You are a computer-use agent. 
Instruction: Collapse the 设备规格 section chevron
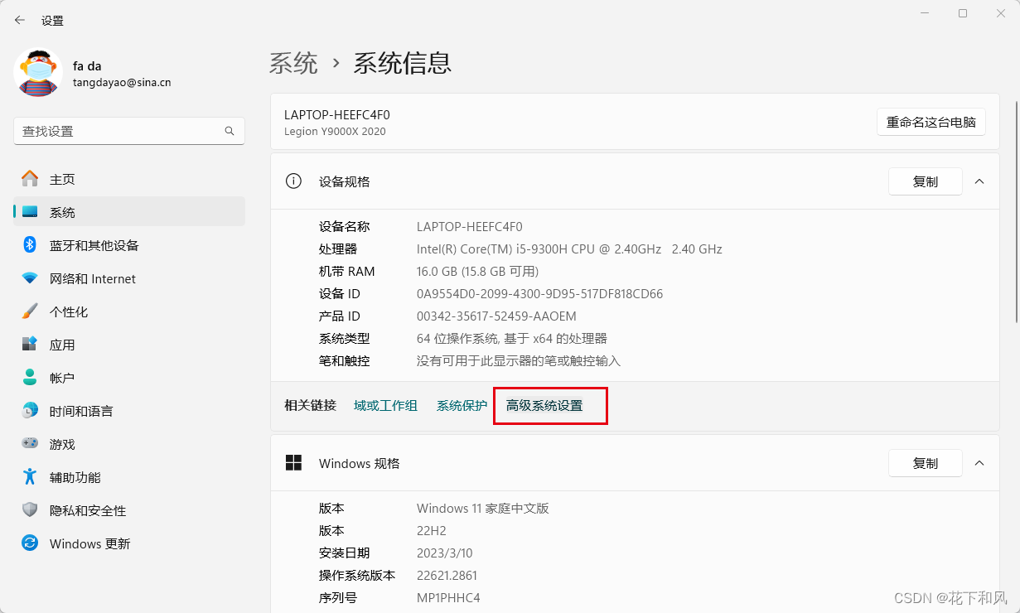[x=979, y=181]
